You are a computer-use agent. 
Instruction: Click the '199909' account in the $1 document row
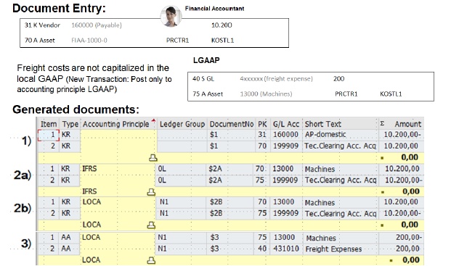point(285,146)
